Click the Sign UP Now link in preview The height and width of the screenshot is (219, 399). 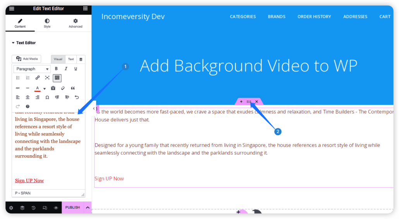tap(109, 179)
